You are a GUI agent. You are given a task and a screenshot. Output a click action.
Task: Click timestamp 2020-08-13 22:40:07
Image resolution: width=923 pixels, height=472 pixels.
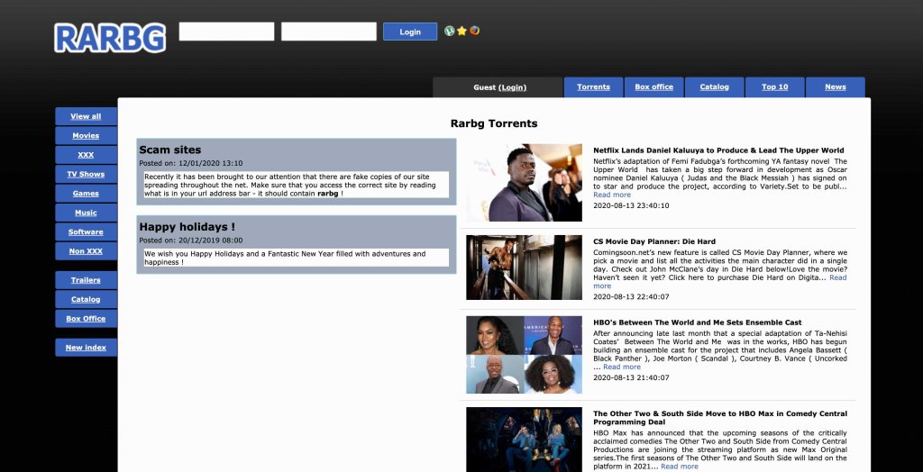[631, 296]
